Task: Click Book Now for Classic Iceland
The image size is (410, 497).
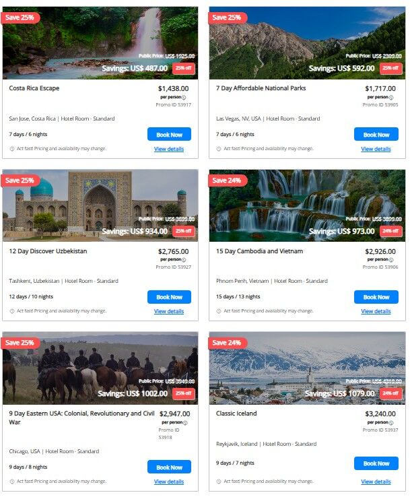Action: [x=376, y=463]
